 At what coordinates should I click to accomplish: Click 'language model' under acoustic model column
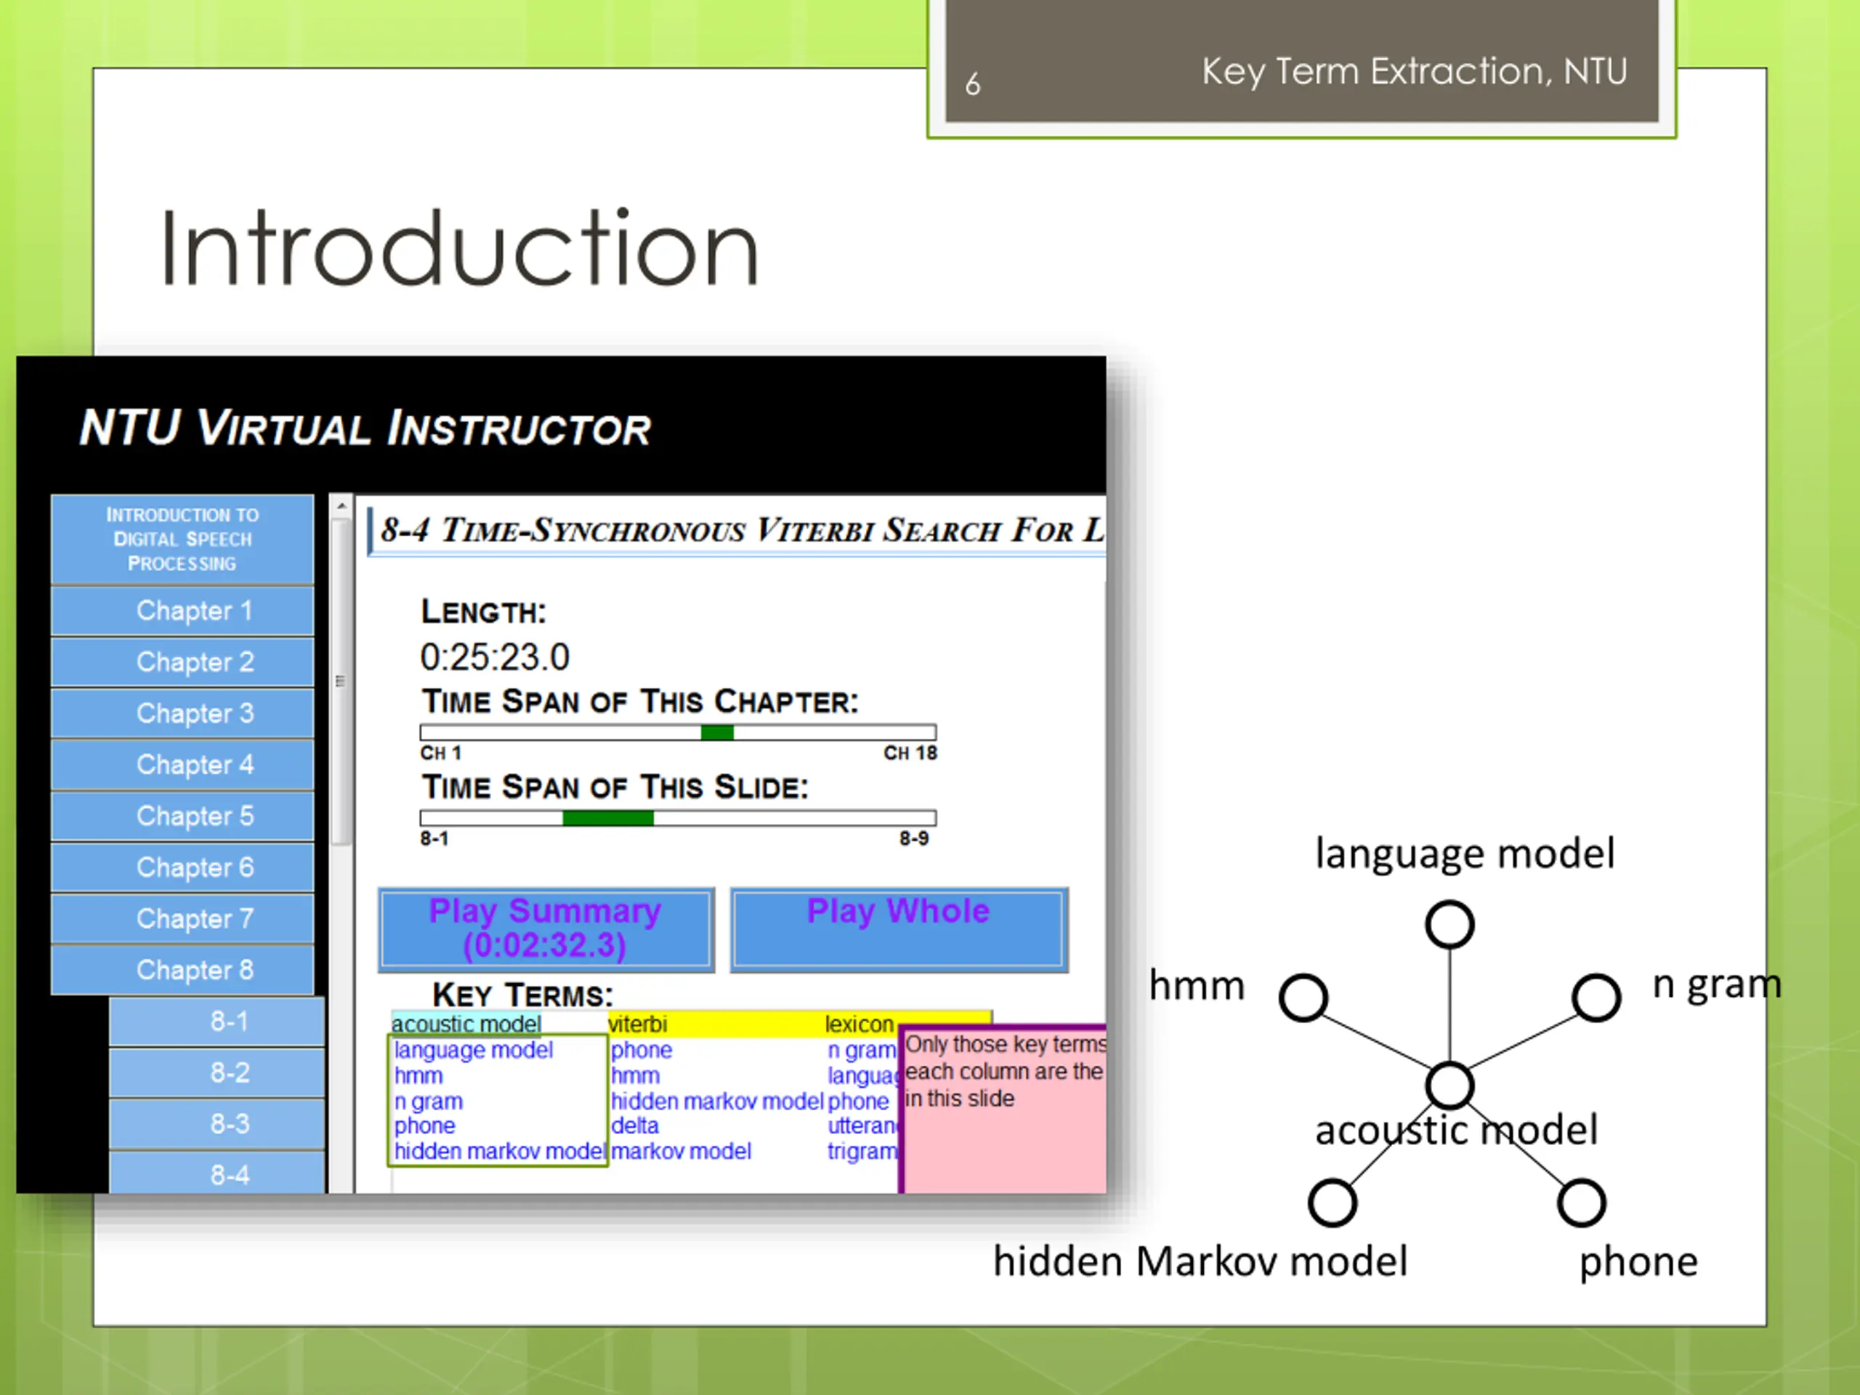click(474, 1049)
